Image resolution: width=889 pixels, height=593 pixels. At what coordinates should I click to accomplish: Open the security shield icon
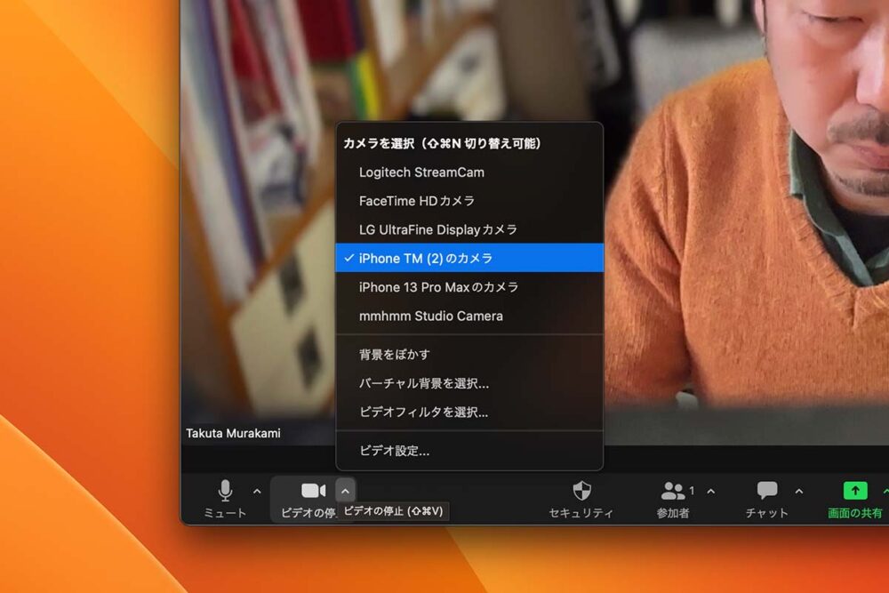coord(581,491)
